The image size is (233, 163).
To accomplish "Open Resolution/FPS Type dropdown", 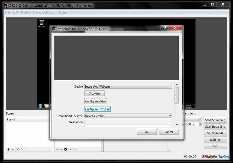I will click(x=128, y=116).
